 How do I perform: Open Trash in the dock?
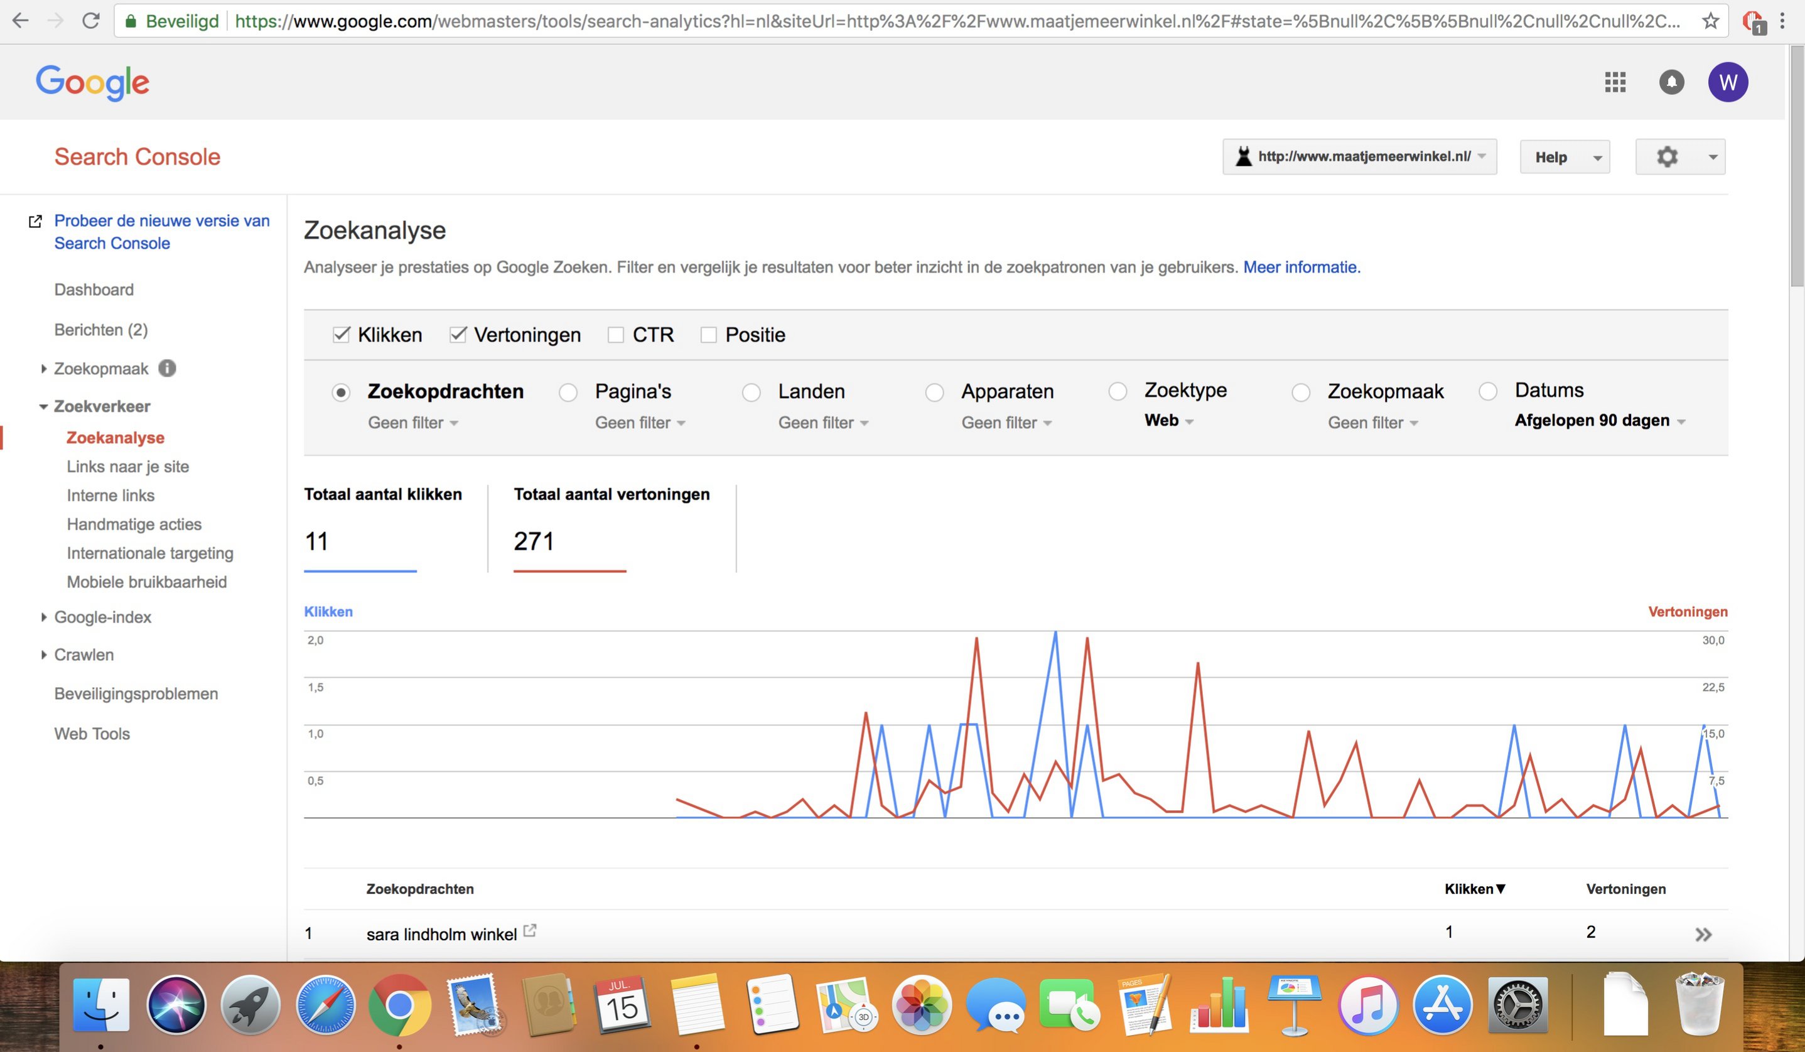[1699, 1003]
